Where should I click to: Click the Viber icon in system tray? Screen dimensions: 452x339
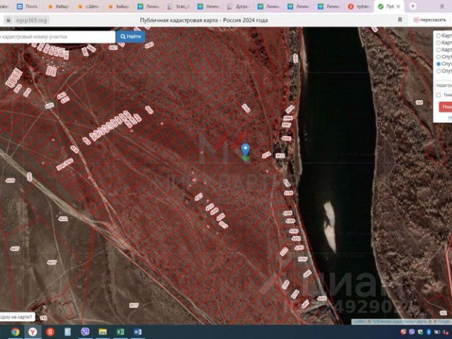[x=412, y=332]
